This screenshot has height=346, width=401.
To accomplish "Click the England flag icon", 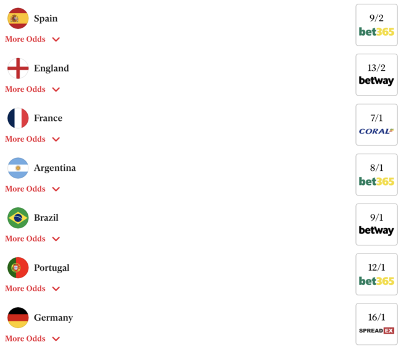I will tap(18, 68).
